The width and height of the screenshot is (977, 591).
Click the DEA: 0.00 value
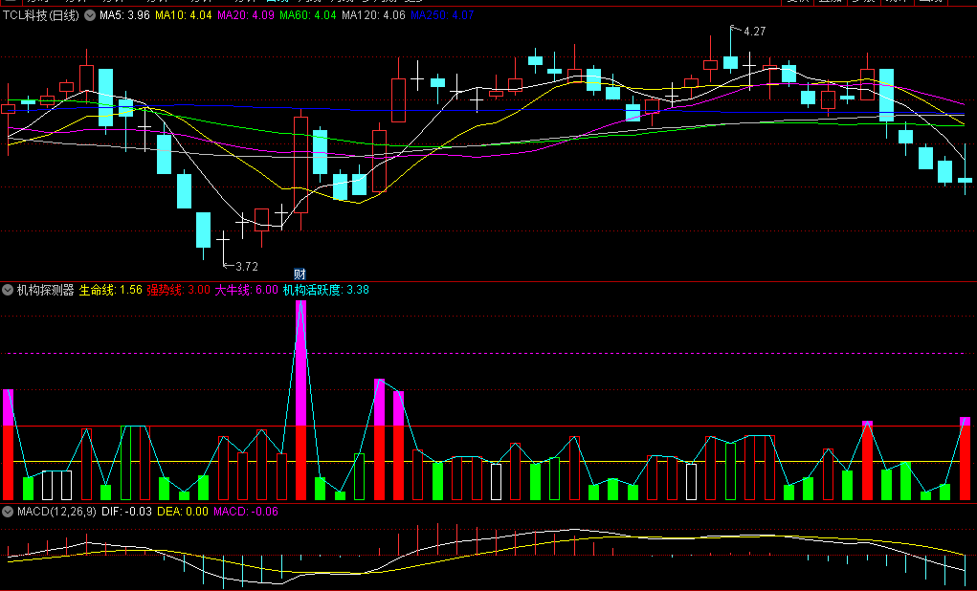(183, 512)
